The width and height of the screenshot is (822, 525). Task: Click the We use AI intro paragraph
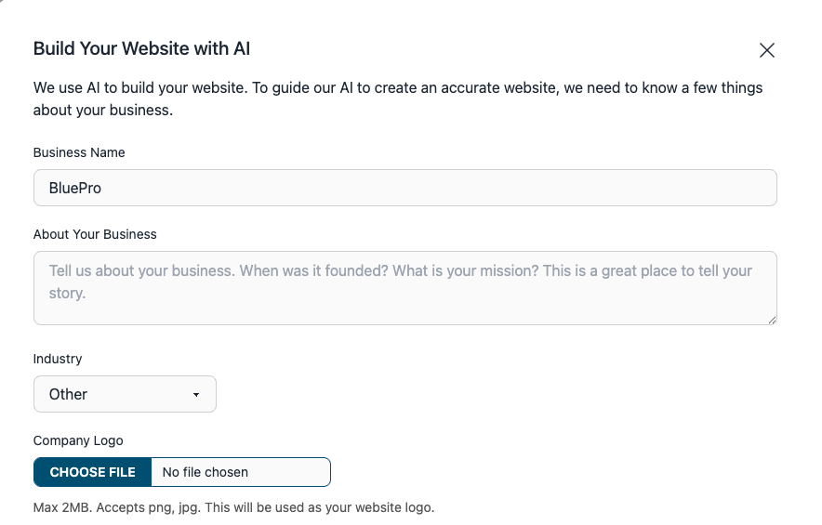coord(398,98)
